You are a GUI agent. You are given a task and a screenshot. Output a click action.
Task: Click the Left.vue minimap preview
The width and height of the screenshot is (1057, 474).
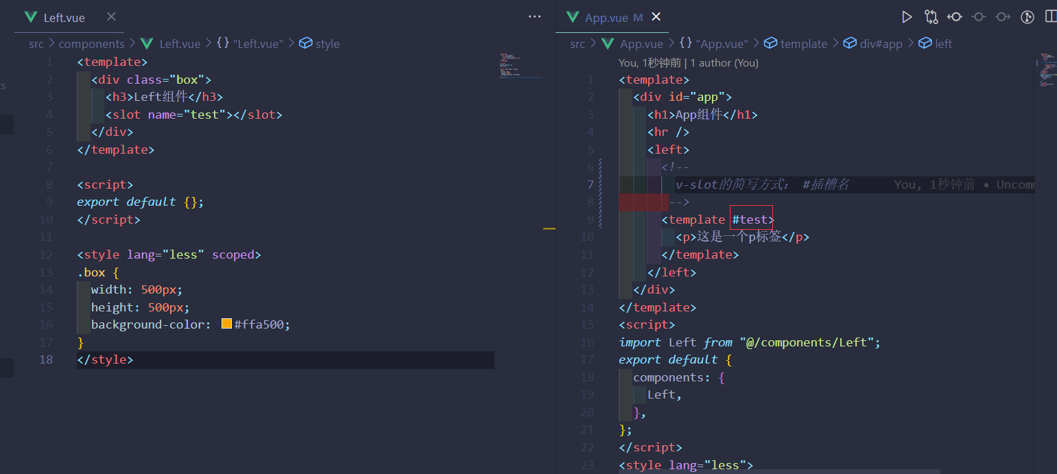[x=521, y=65]
